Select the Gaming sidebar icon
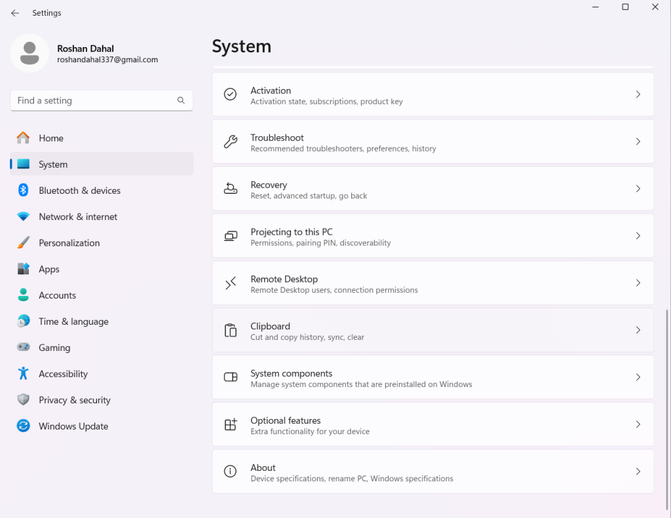Viewport: 671px width, 518px height. (23, 347)
